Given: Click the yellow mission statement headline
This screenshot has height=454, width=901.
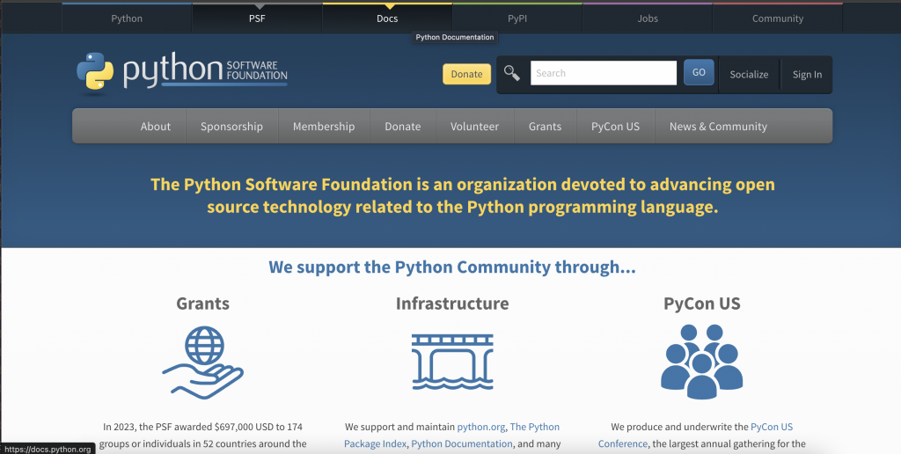Looking at the screenshot, I should pos(463,195).
